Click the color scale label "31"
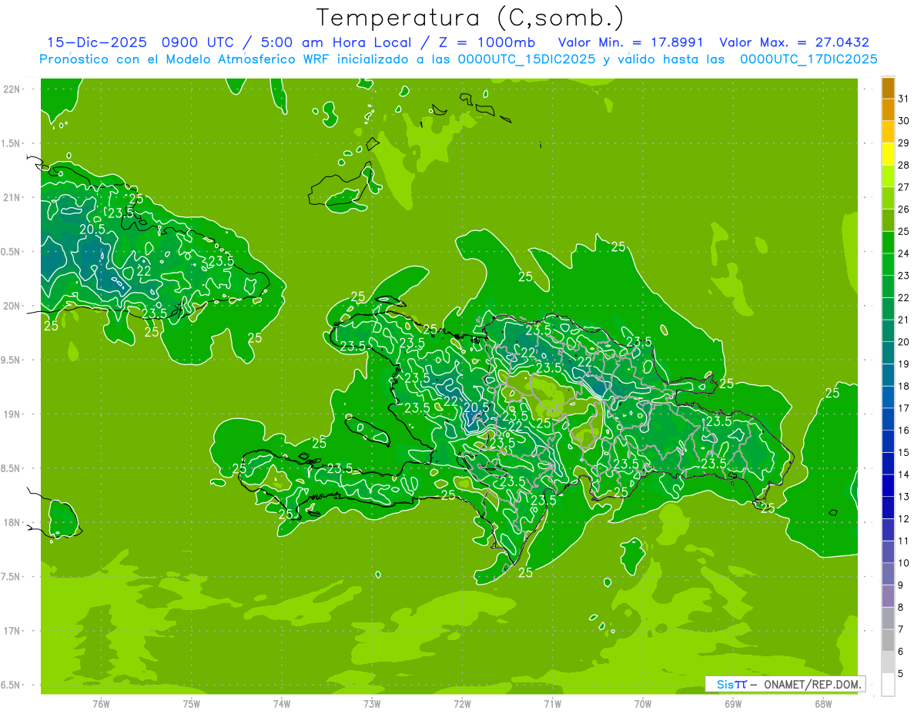This screenshot has width=924, height=714. [x=903, y=99]
